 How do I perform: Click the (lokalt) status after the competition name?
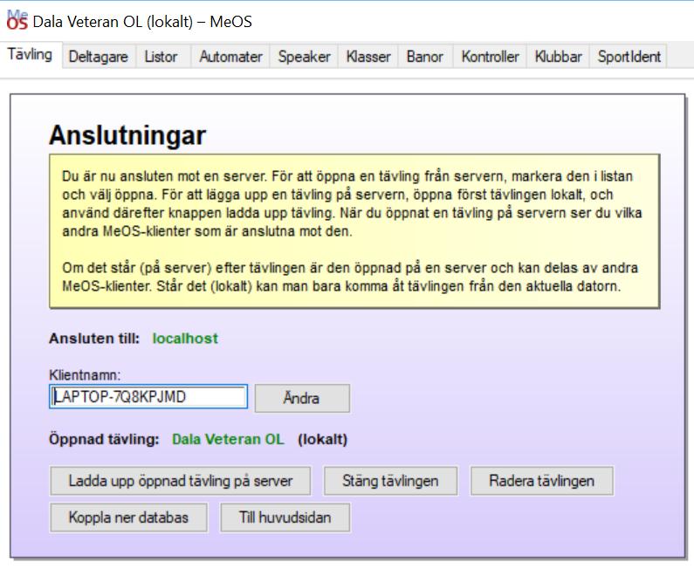coord(322,439)
